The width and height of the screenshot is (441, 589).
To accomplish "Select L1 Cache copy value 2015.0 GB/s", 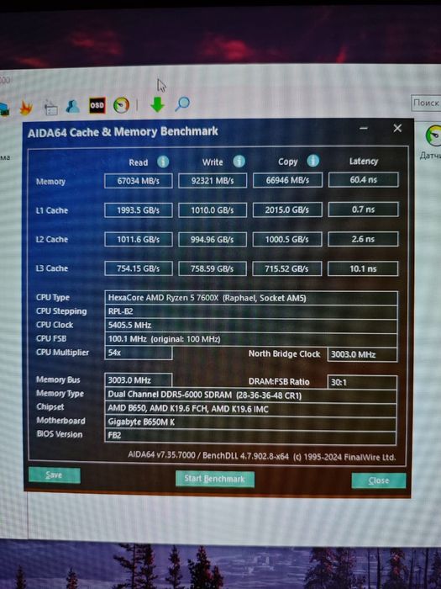I will pos(287,210).
